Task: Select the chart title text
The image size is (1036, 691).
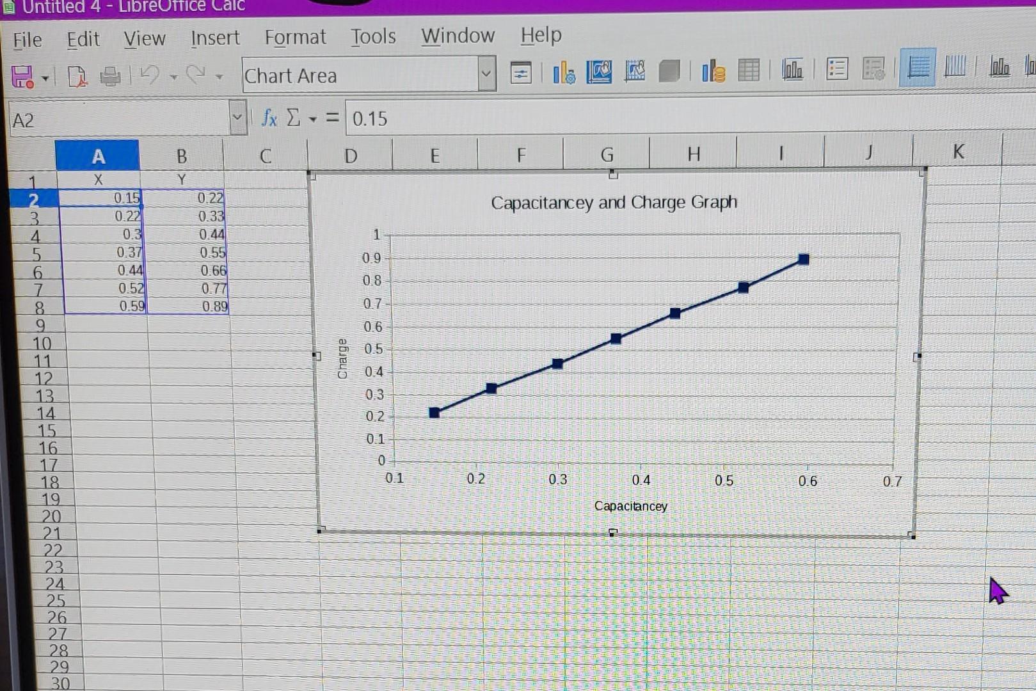Action: click(614, 202)
